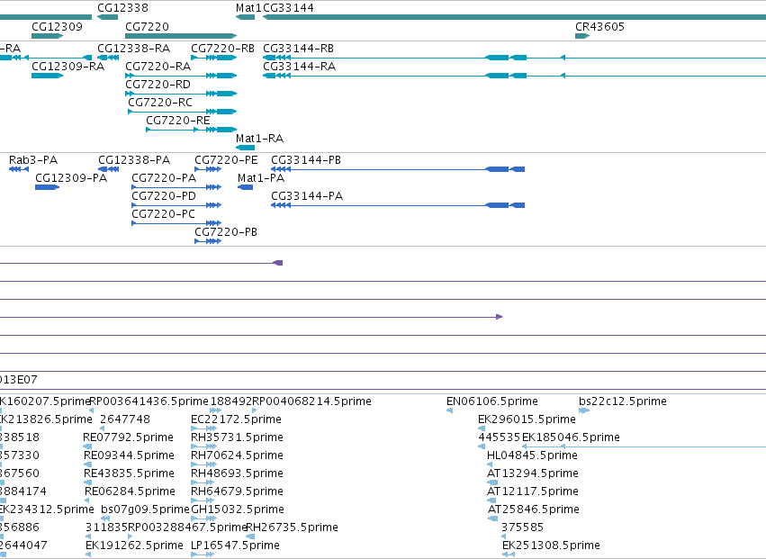Click EST AT12117.5prime

point(533,491)
